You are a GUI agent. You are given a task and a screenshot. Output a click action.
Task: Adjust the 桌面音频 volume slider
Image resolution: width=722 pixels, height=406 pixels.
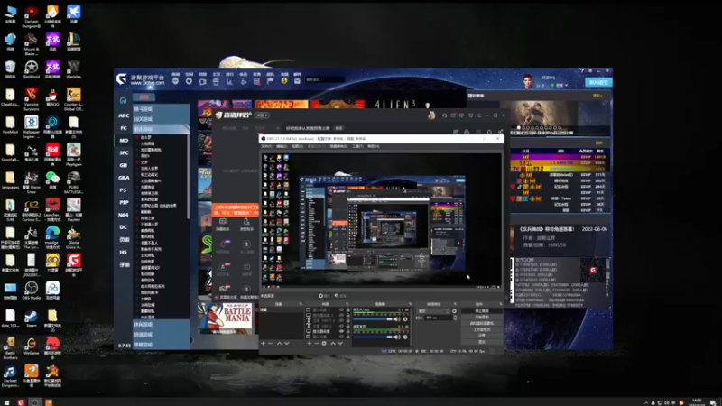373,337
